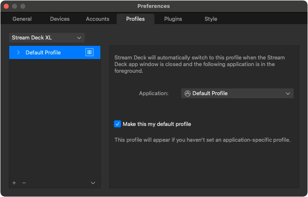This screenshot has height=197, width=308.
Task: Open the Stream Deck XL device dropdown
Action: (46, 38)
